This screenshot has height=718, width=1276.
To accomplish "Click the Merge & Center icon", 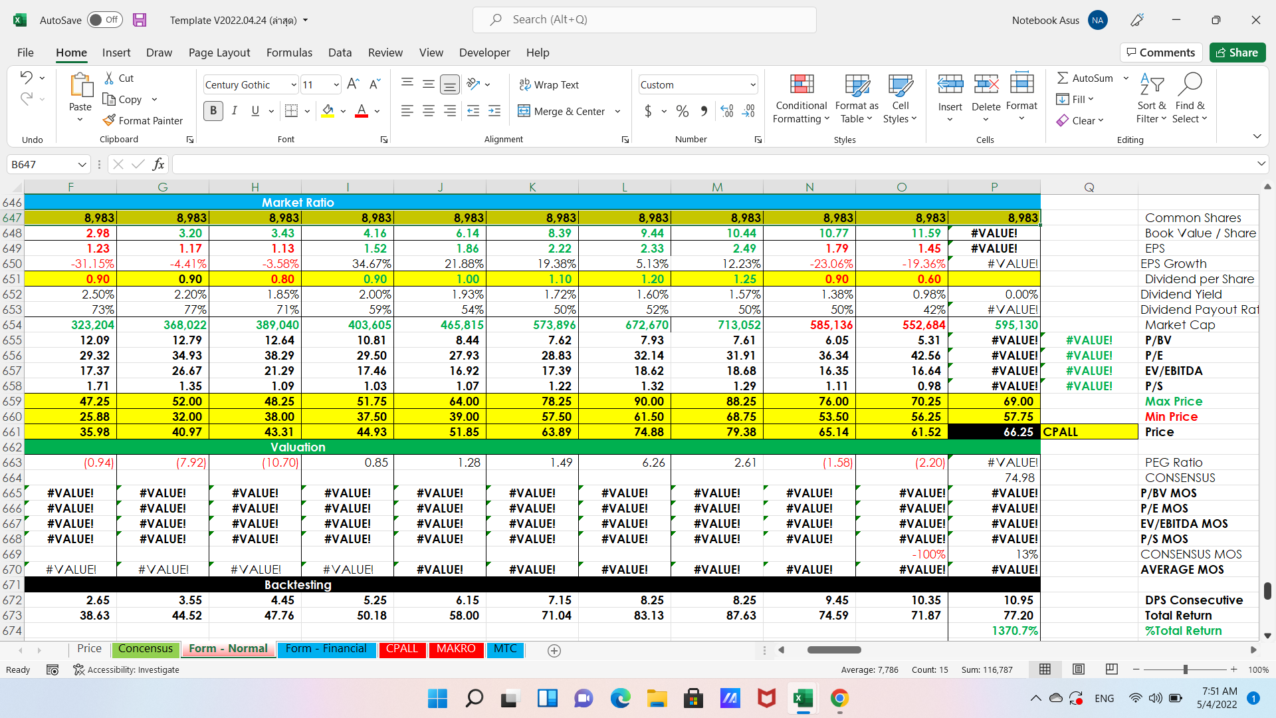I will tap(524, 111).
